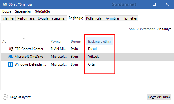The image size is (174, 104).
Task: Switch to the Hizmetler tab
Action: click(x=130, y=18)
